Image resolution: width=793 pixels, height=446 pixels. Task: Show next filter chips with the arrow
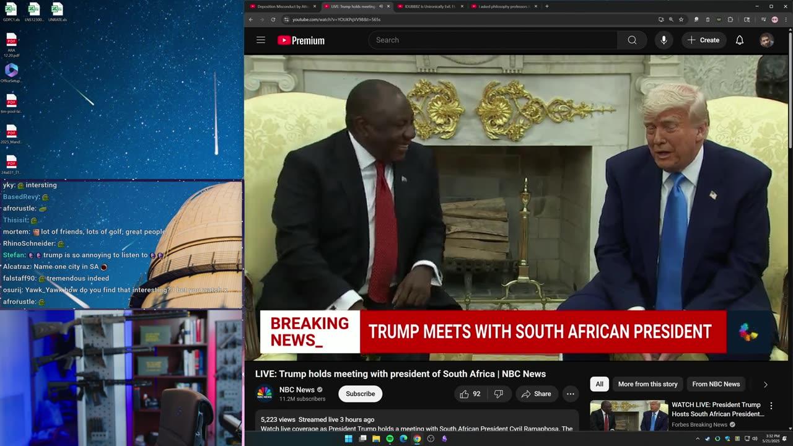click(765, 385)
